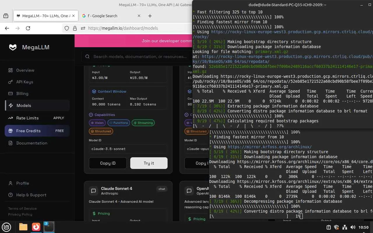373x233 pixels.
Task: Click the Functions capability tag
Action: (x=119, y=123)
